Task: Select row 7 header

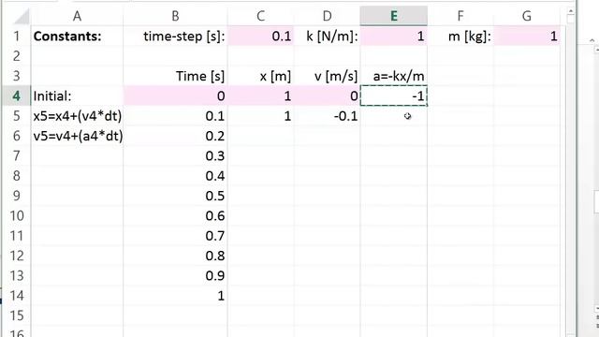Action: click(x=17, y=156)
